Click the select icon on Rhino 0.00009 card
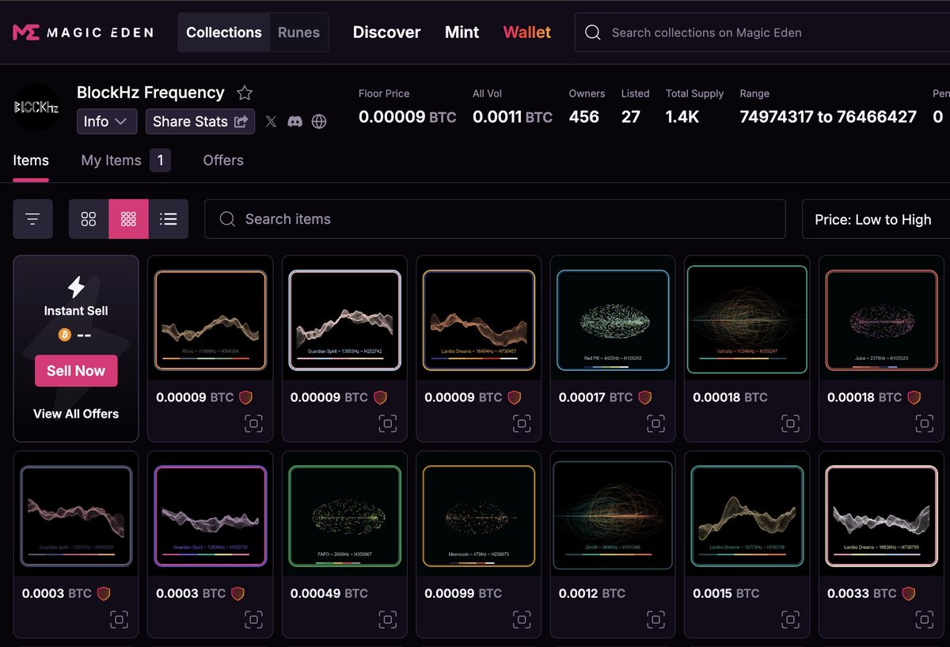 (253, 423)
